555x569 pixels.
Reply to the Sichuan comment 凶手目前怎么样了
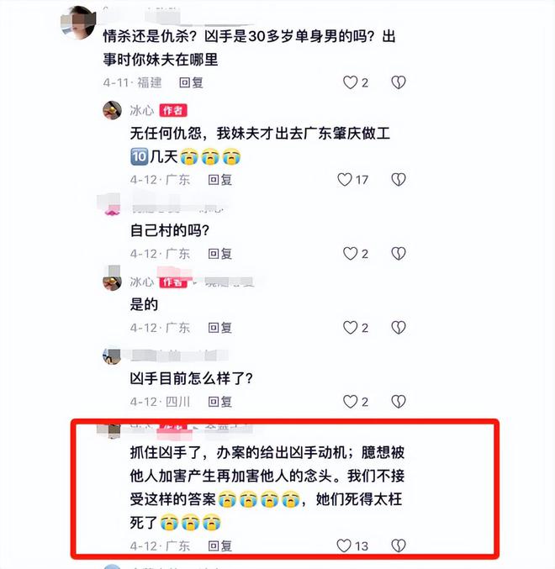[x=220, y=402]
